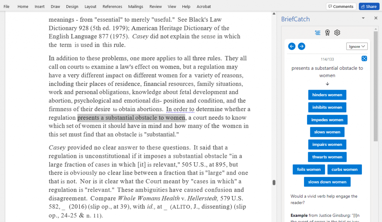Open the File menu
This screenshot has height=222, width=382.
[7, 7]
